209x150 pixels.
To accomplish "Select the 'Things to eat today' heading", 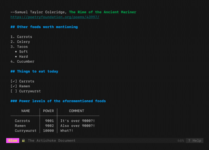I will click(35, 71).
